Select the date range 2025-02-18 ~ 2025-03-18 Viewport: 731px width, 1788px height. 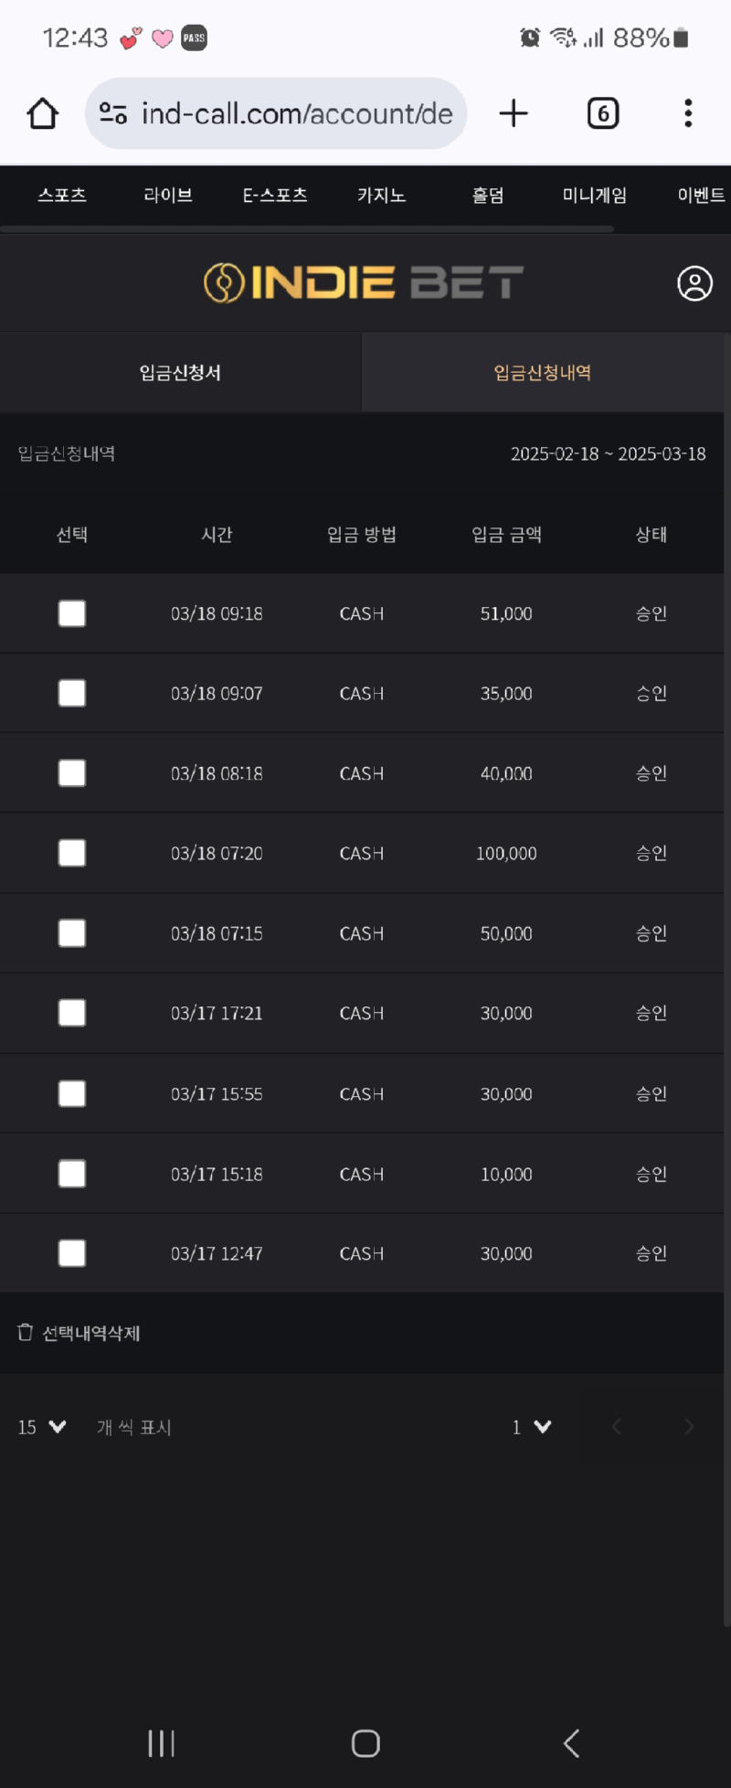pos(608,453)
